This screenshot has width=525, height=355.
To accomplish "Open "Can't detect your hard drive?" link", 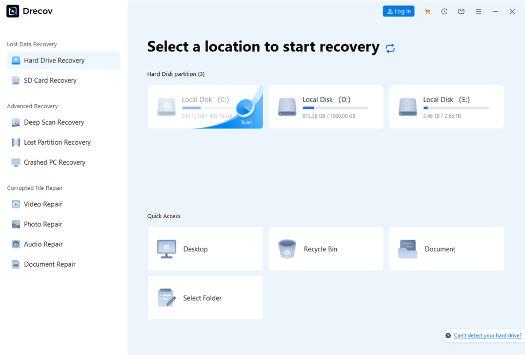I will tap(488, 336).
